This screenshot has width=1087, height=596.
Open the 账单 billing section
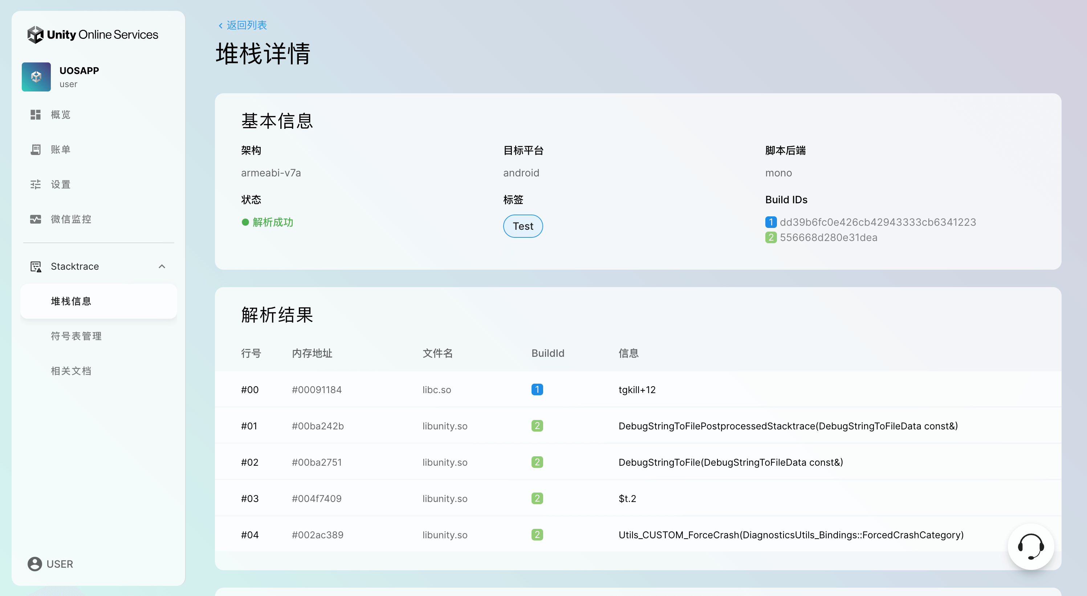[61, 149]
